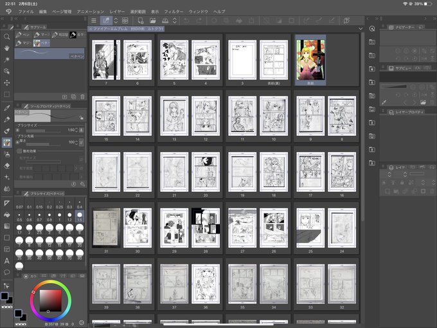Select the Text tool letter A
The width and height of the screenshot is (437, 328).
point(6,260)
